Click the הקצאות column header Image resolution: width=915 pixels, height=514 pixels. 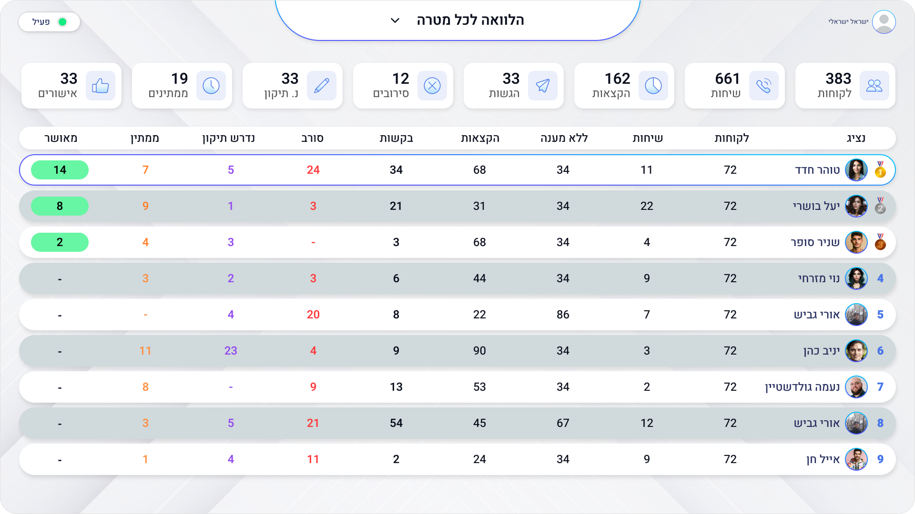pos(480,138)
